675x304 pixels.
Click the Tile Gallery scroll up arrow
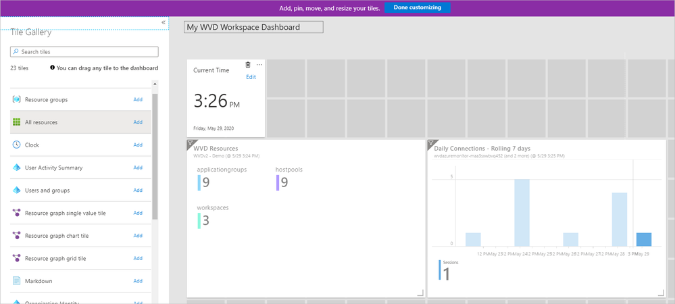(x=155, y=84)
